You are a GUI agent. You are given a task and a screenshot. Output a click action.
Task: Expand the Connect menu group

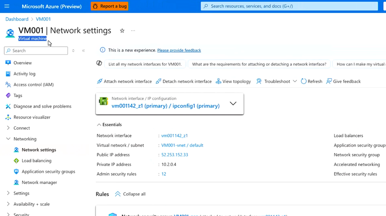tap(8, 128)
